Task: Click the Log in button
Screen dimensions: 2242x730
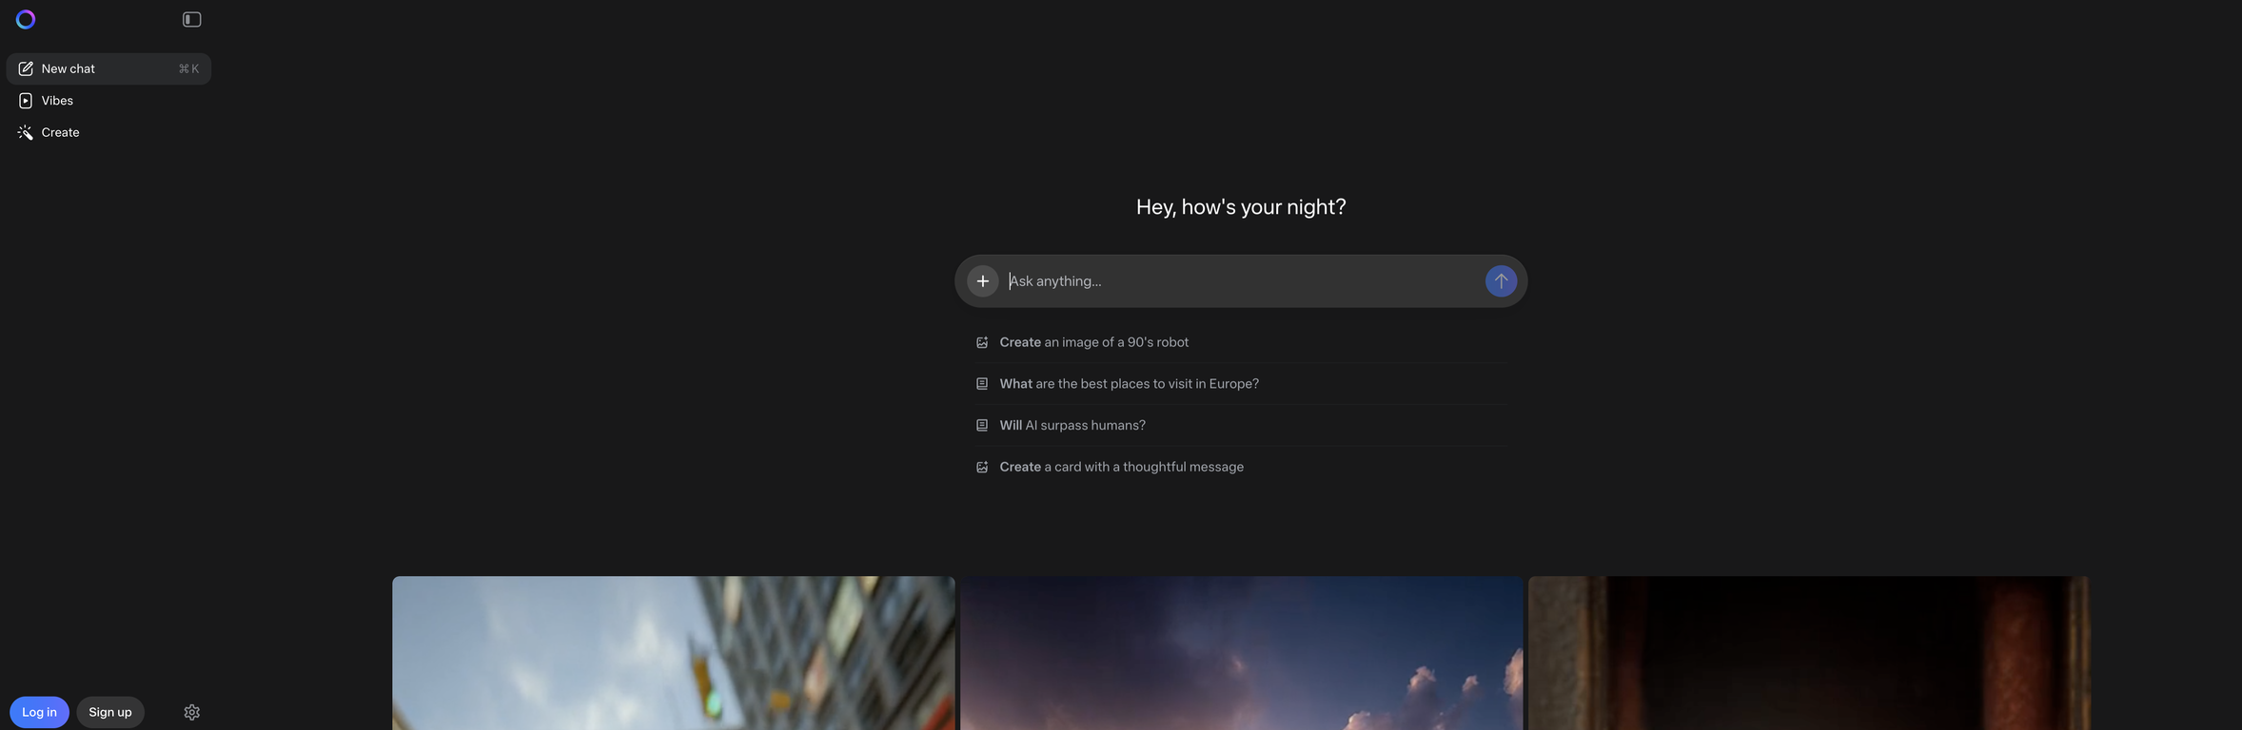Action: click(39, 712)
